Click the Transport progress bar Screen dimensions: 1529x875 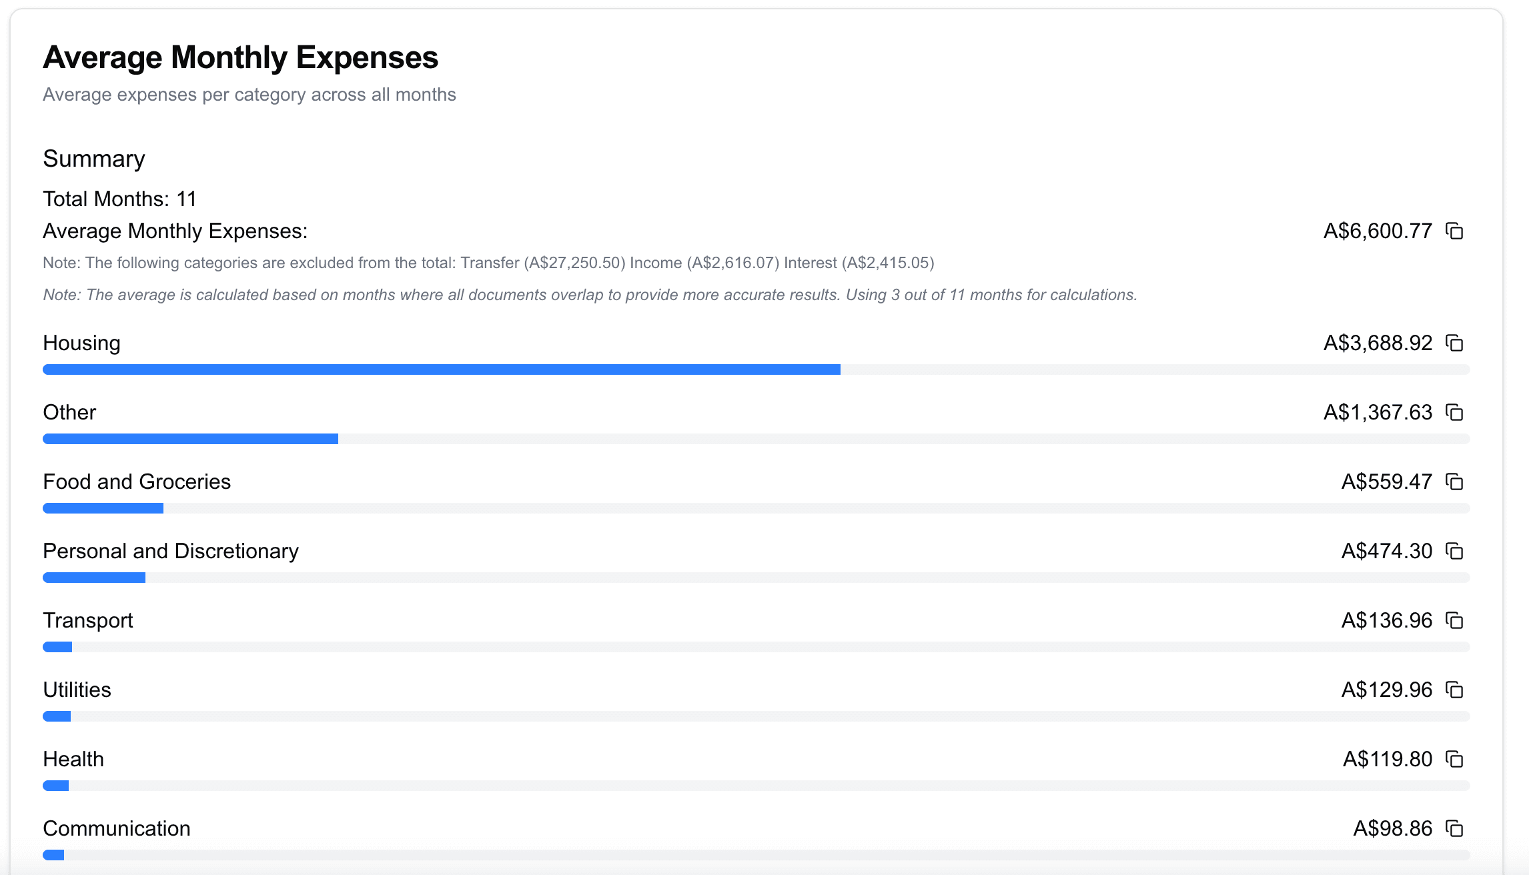pos(755,647)
